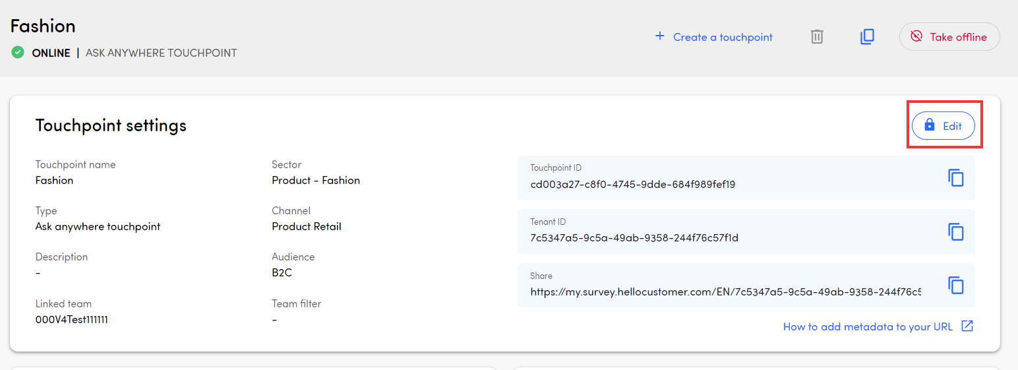Image resolution: width=1018 pixels, height=370 pixels.
Task: Click the trash icon to delete touchpoint
Action: pyautogui.click(x=817, y=37)
